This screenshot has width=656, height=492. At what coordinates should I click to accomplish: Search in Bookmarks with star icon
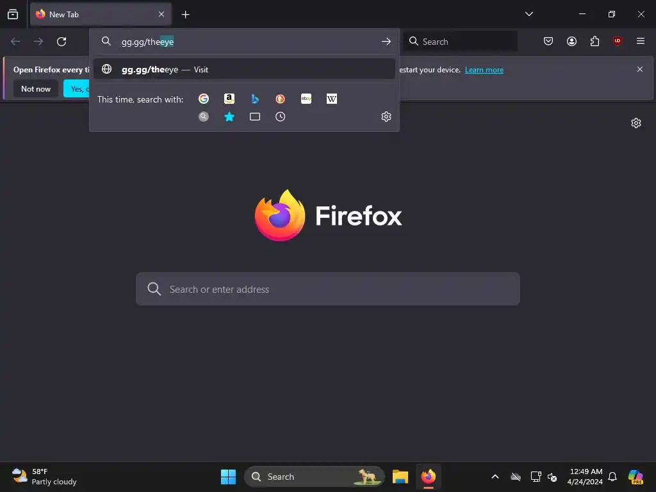(229, 117)
